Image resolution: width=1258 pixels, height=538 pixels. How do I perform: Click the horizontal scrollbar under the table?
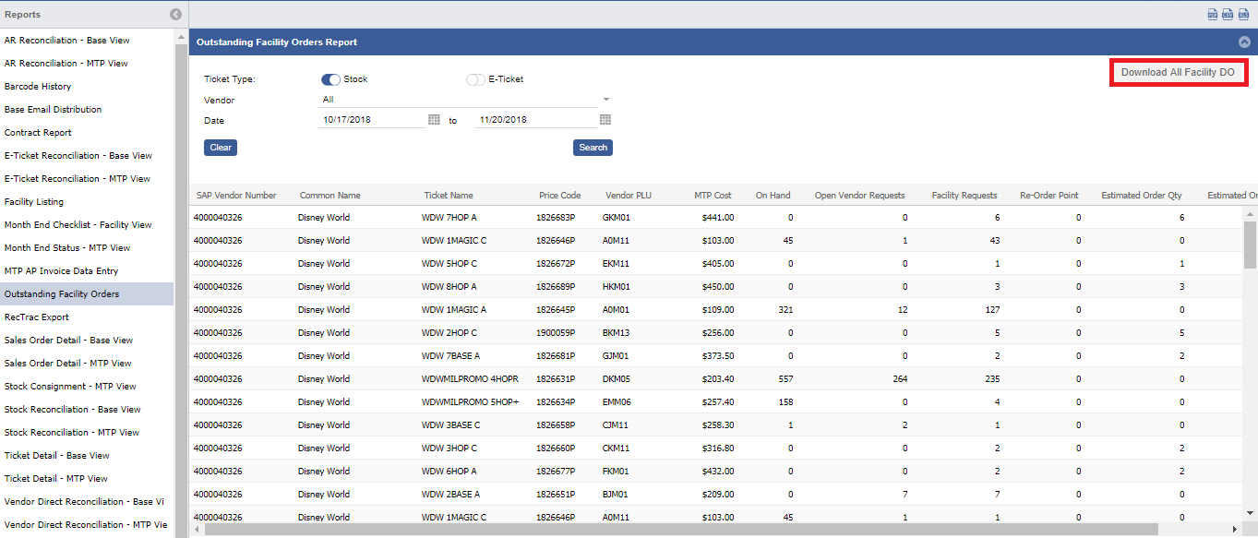681,530
